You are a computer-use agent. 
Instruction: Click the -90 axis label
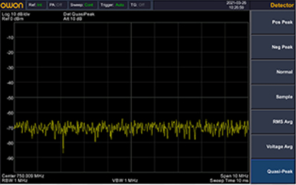10,158
